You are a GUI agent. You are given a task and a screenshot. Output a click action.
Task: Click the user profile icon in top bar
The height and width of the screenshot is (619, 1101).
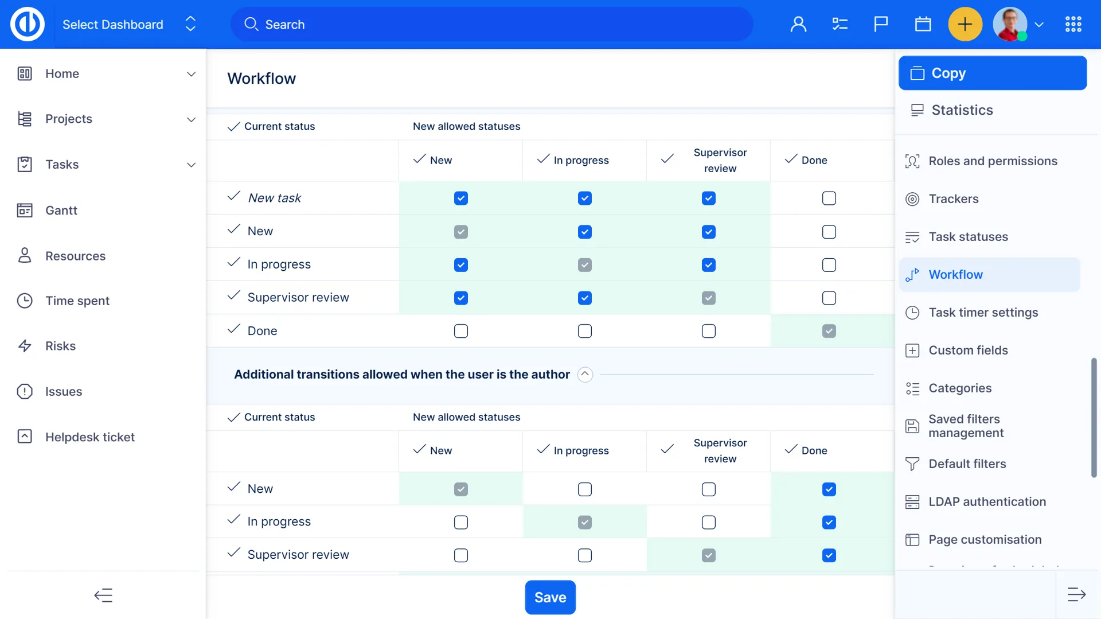(798, 24)
